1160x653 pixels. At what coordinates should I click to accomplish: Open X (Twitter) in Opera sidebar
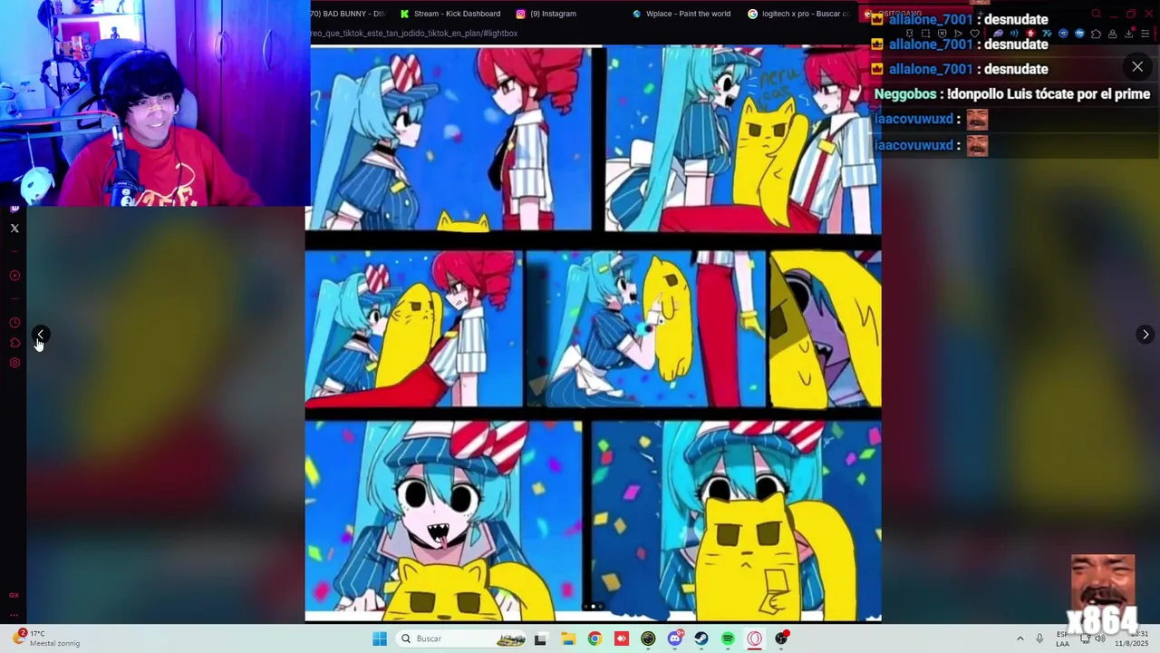pos(14,229)
